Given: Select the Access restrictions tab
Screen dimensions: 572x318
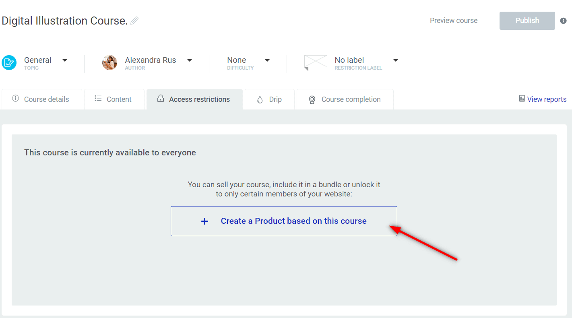Looking at the screenshot, I should pyautogui.click(x=194, y=99).
